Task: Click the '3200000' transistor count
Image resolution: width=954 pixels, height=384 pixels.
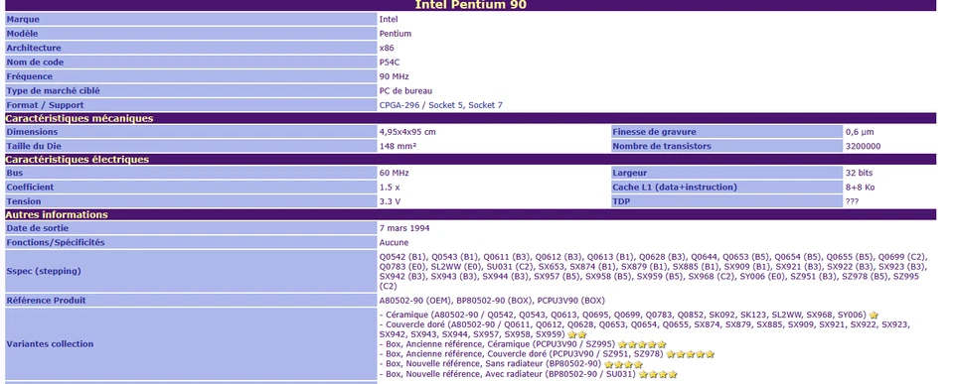Action: [863, 146]
